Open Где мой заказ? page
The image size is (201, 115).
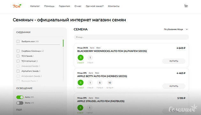click(95, 6)
